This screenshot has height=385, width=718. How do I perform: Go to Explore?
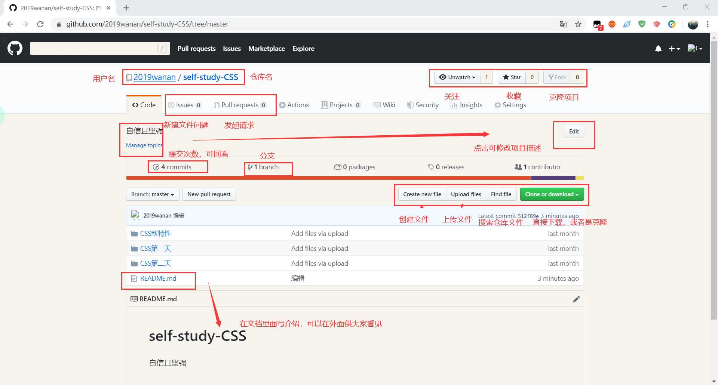303,49
